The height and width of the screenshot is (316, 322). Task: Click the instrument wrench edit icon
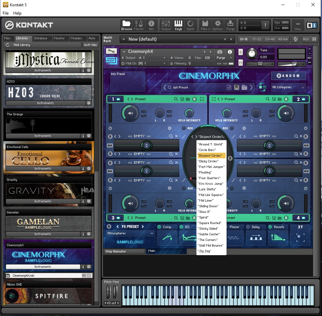tap(111, 51)
